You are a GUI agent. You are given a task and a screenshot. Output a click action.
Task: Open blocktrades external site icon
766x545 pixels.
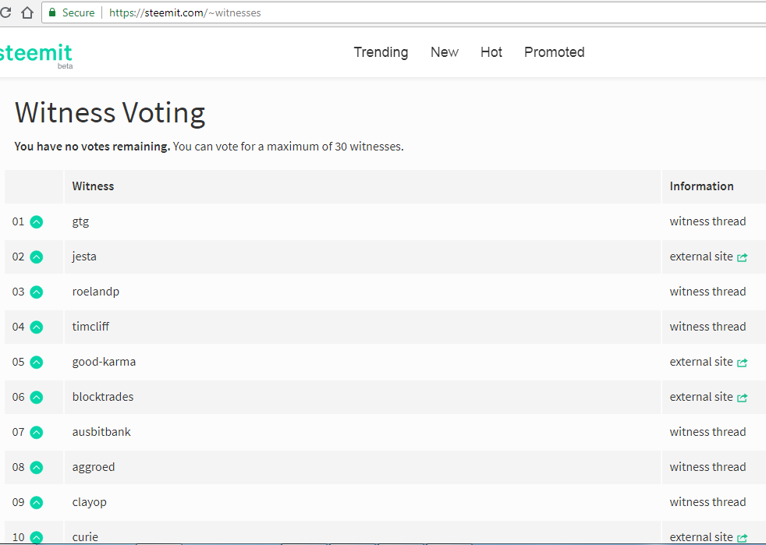742,398
